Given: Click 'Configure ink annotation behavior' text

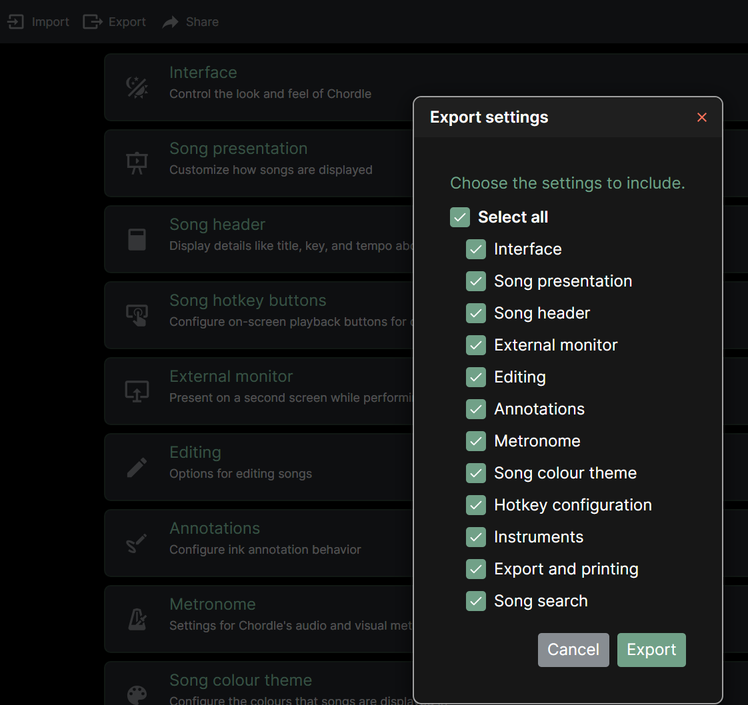Looking at the screenshot, I should click(x=265, y=550).
